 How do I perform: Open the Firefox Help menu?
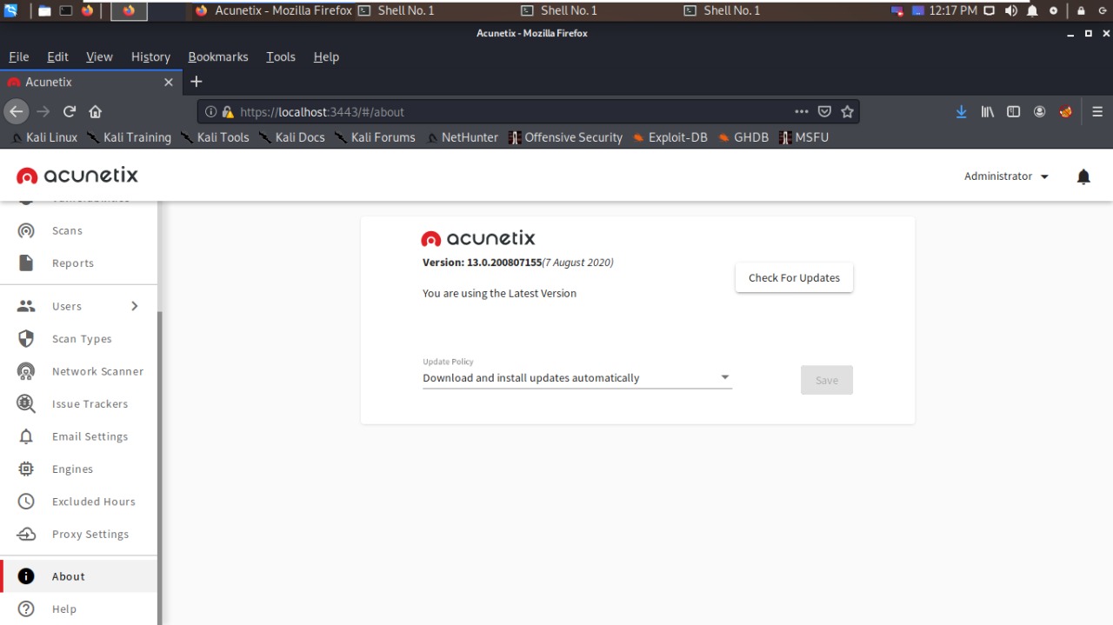[326, 57]
